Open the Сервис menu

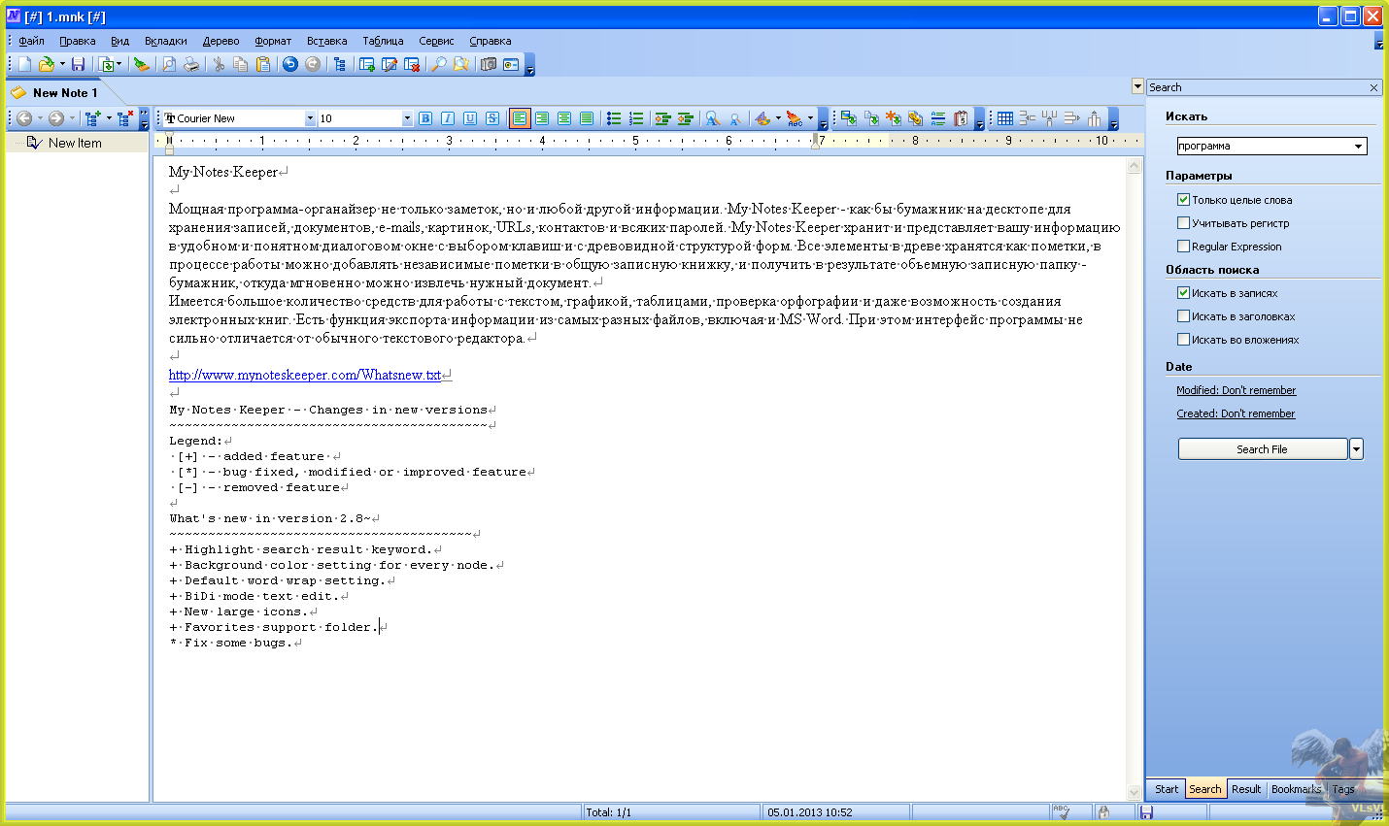point(436,41)
